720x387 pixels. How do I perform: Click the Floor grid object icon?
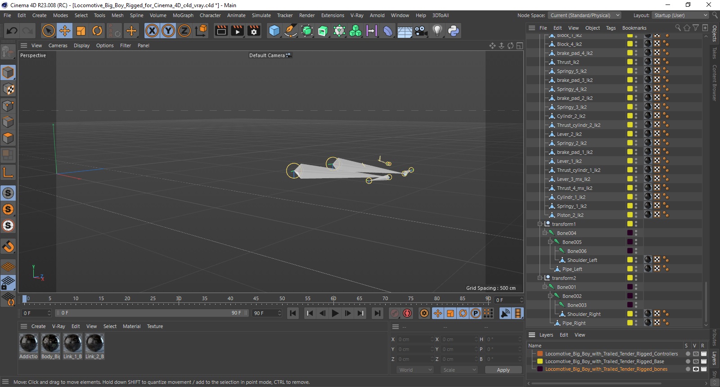405,31
